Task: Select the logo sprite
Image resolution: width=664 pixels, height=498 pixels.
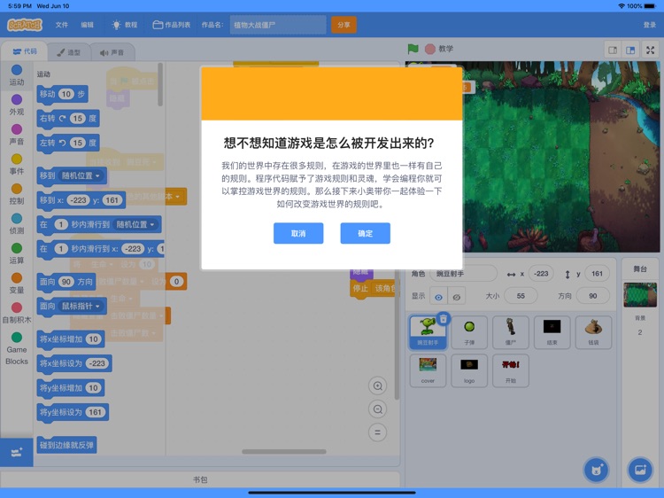Action: pos(468,370)
